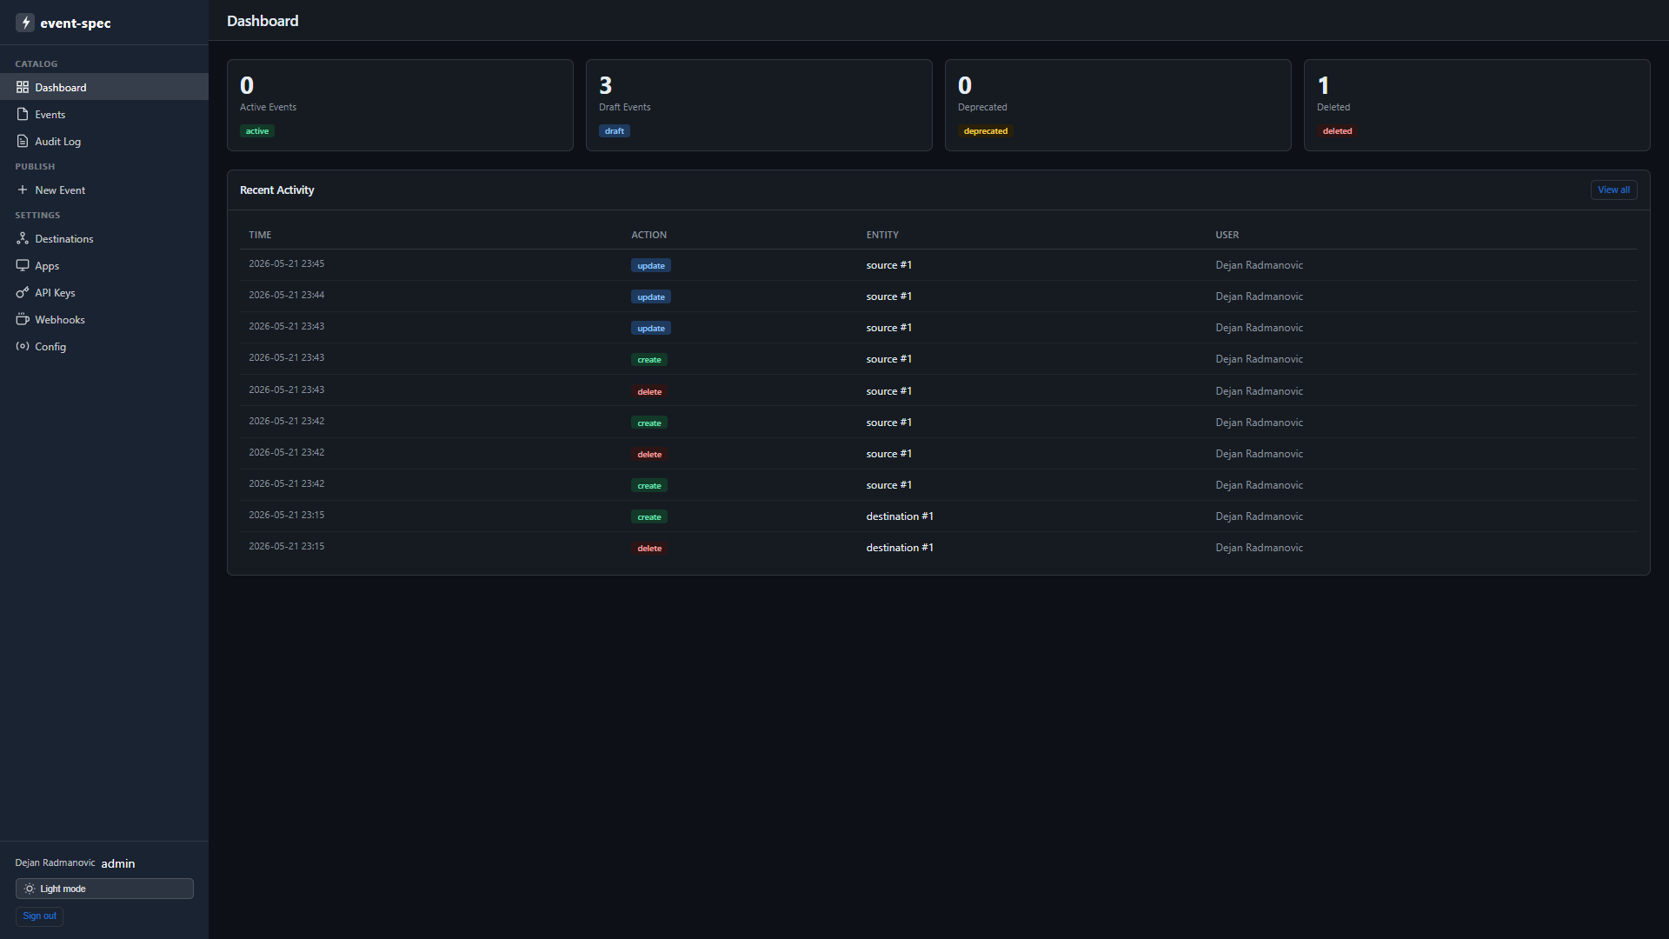Click the ENTITY column header
The width and height of the screenshot is (1669, 939).
[x=882, y=235]
